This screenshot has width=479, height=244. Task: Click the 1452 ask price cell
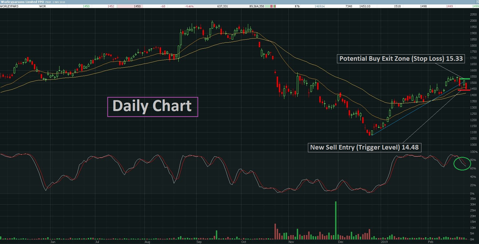click(x=111, y=6)
